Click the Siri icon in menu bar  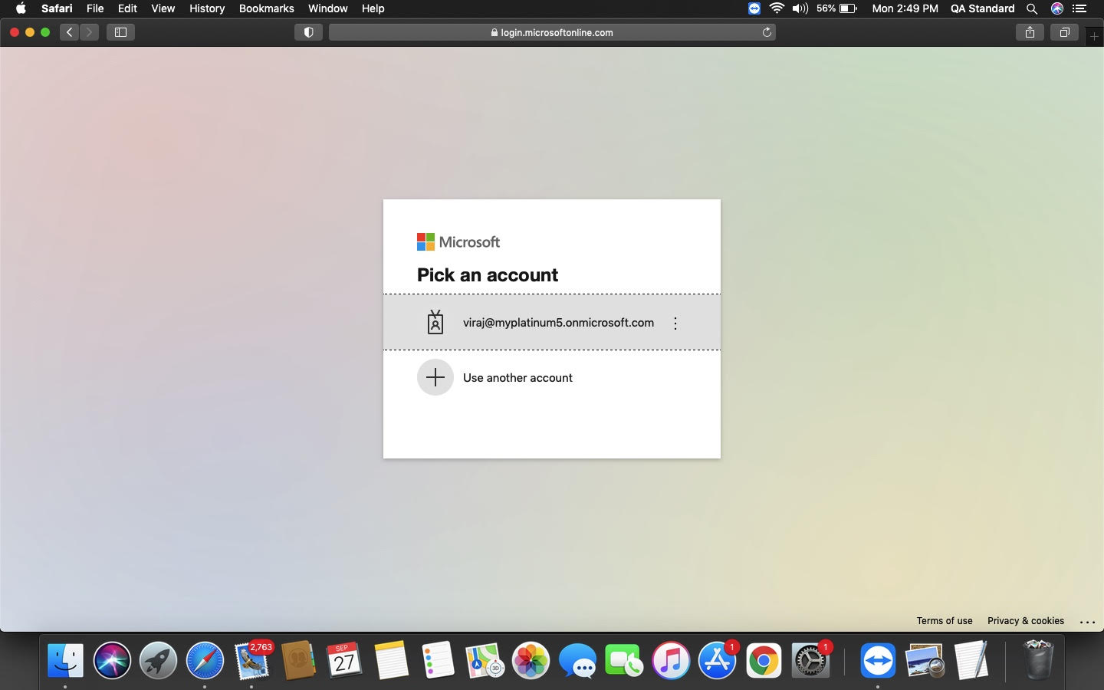1056,8
